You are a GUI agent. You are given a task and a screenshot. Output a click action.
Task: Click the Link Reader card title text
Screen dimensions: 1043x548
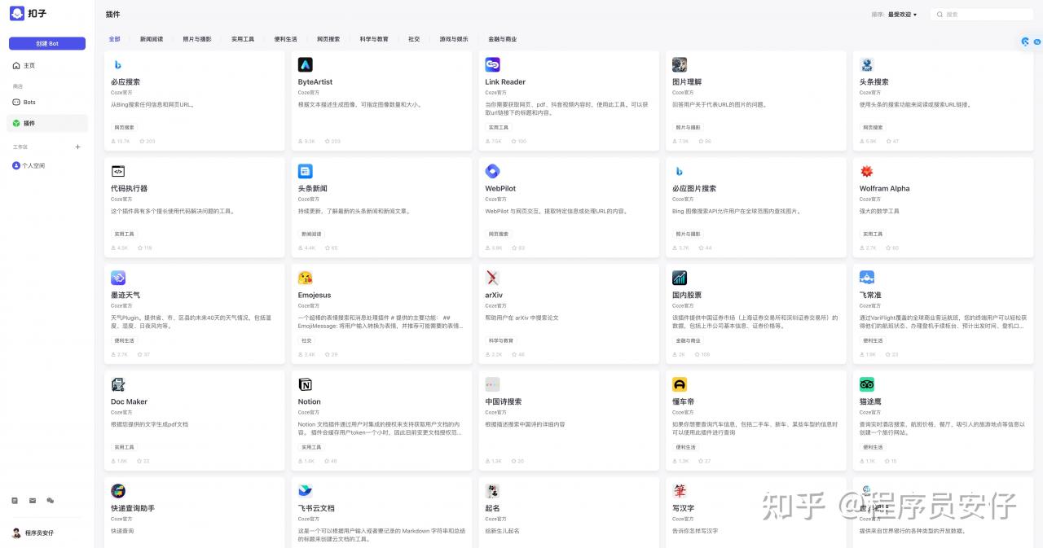coord(505,82)
